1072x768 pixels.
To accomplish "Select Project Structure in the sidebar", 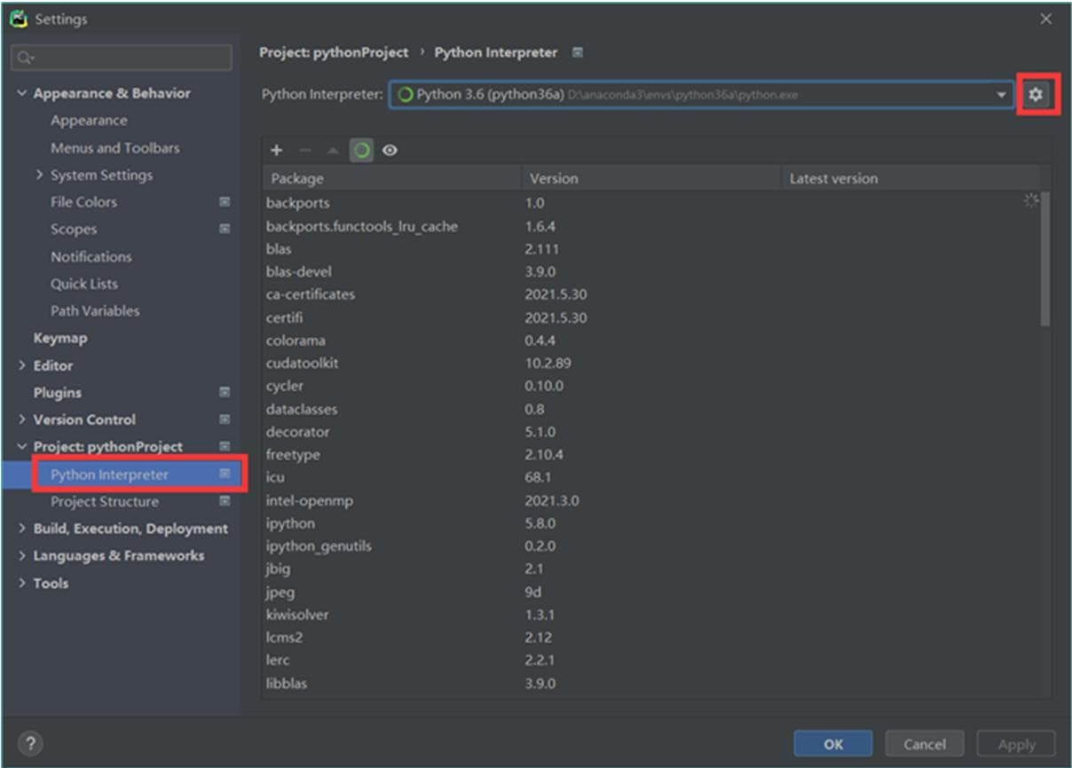I will coord(105,502).
